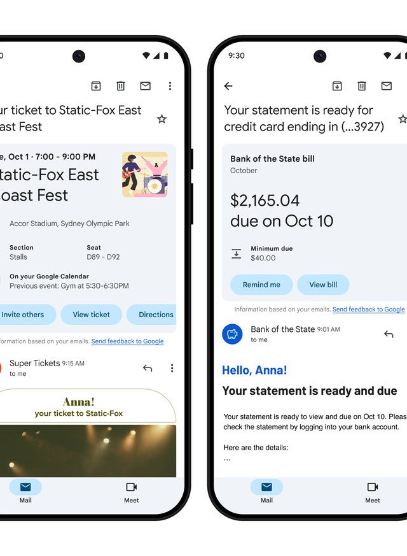Tap the Remind me button
This screenshot has height=556, width=407.
tap(261, 285)
